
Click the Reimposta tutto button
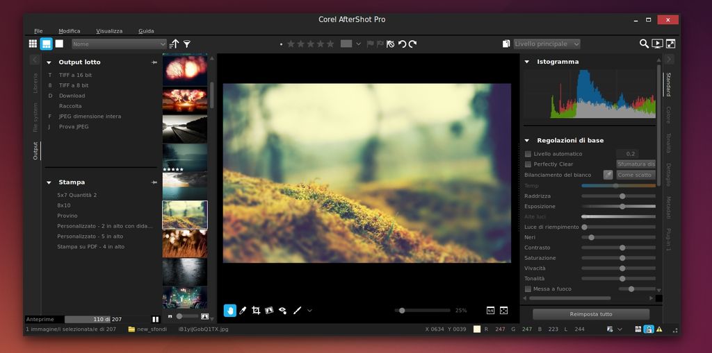click(x=590, y=314)
